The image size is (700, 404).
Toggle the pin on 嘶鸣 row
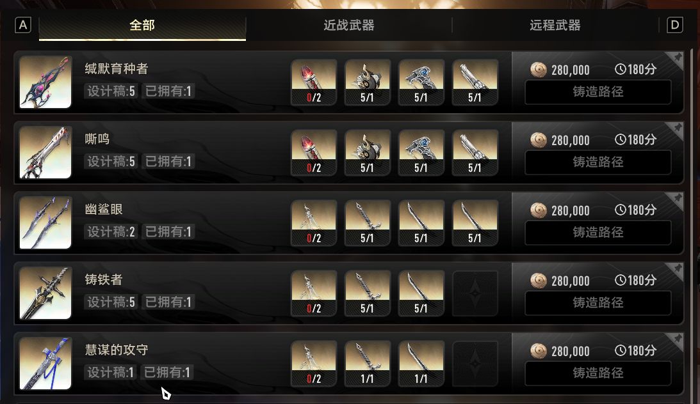(x=677, y=128)
